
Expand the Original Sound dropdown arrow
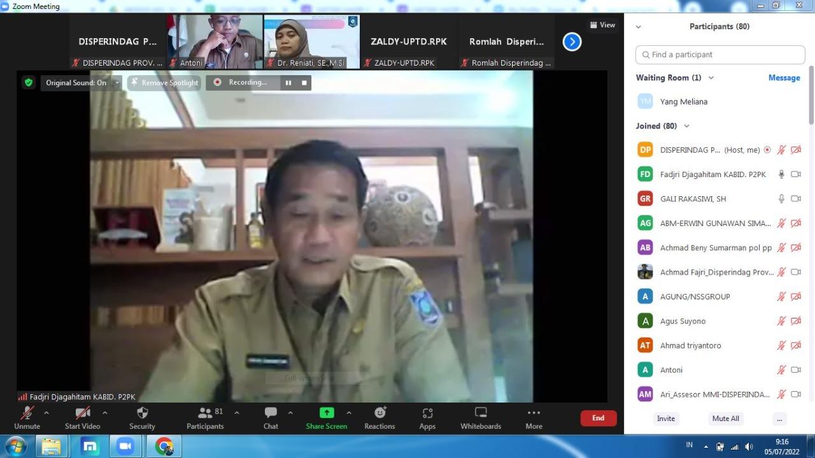pyautogui.click(x=117, y=83)
